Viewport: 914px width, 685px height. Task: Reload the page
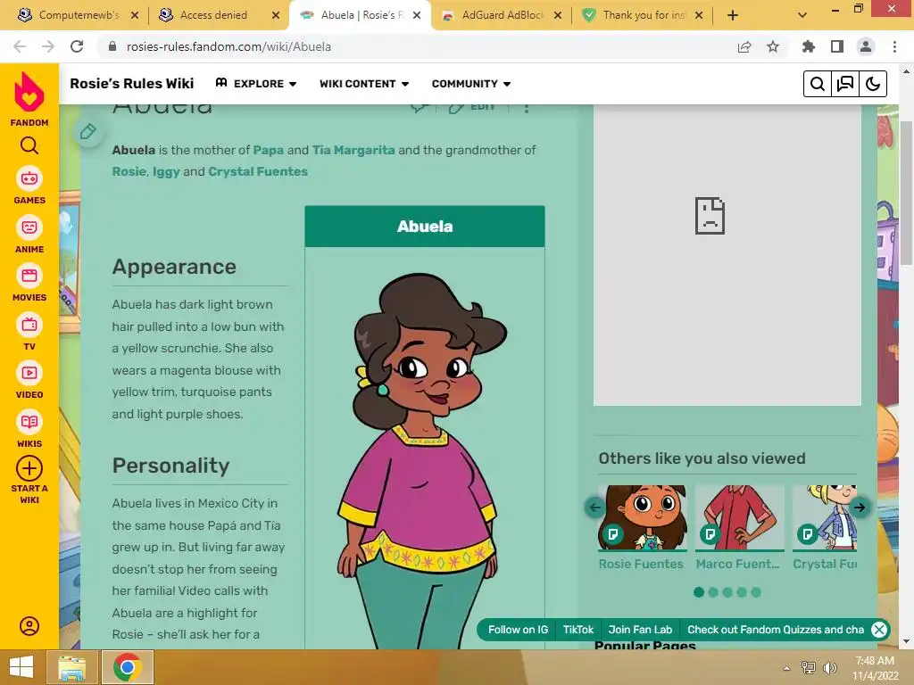pos(77,46)
